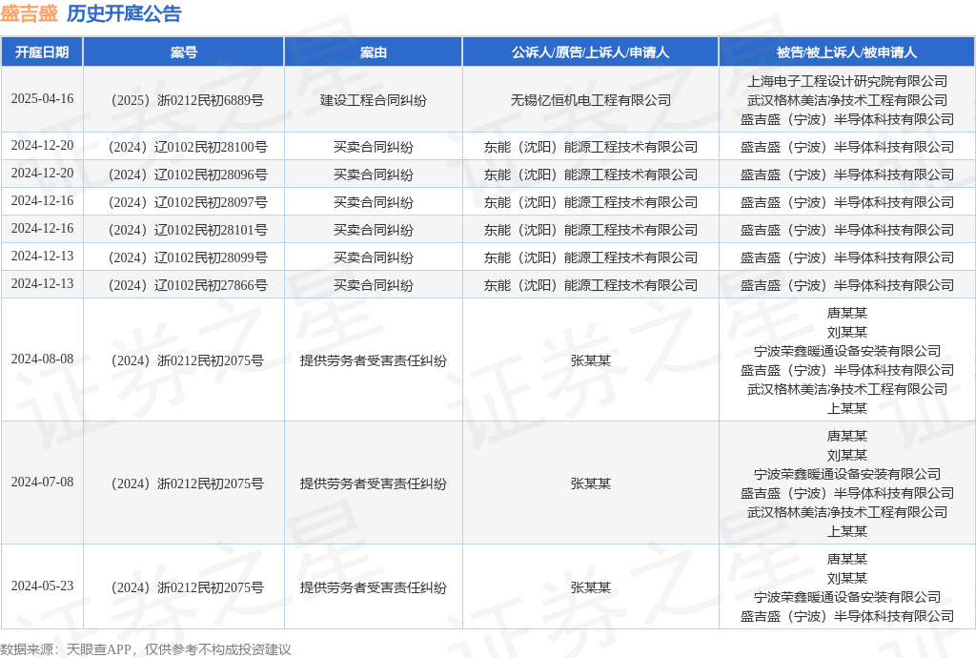Click "宁波荣鑫暖通设备安装有限公司" in the 2024-08-08 row
This screenshot has width=976, height=658.
[847, 351]
